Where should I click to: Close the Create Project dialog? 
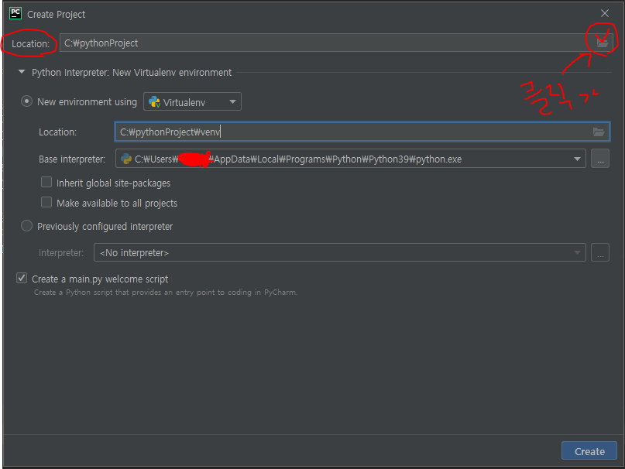[x=604, y=13]
